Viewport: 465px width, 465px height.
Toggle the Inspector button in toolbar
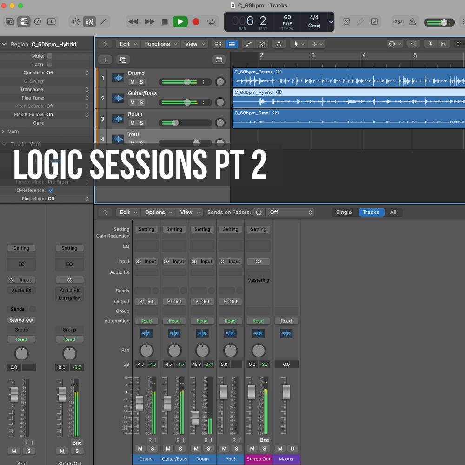point(24,22)
